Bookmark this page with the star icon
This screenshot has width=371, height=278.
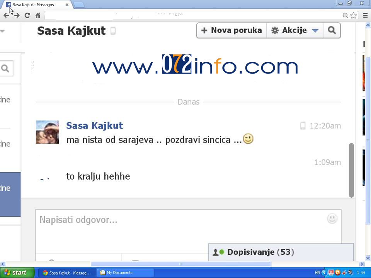coord(353,15)
